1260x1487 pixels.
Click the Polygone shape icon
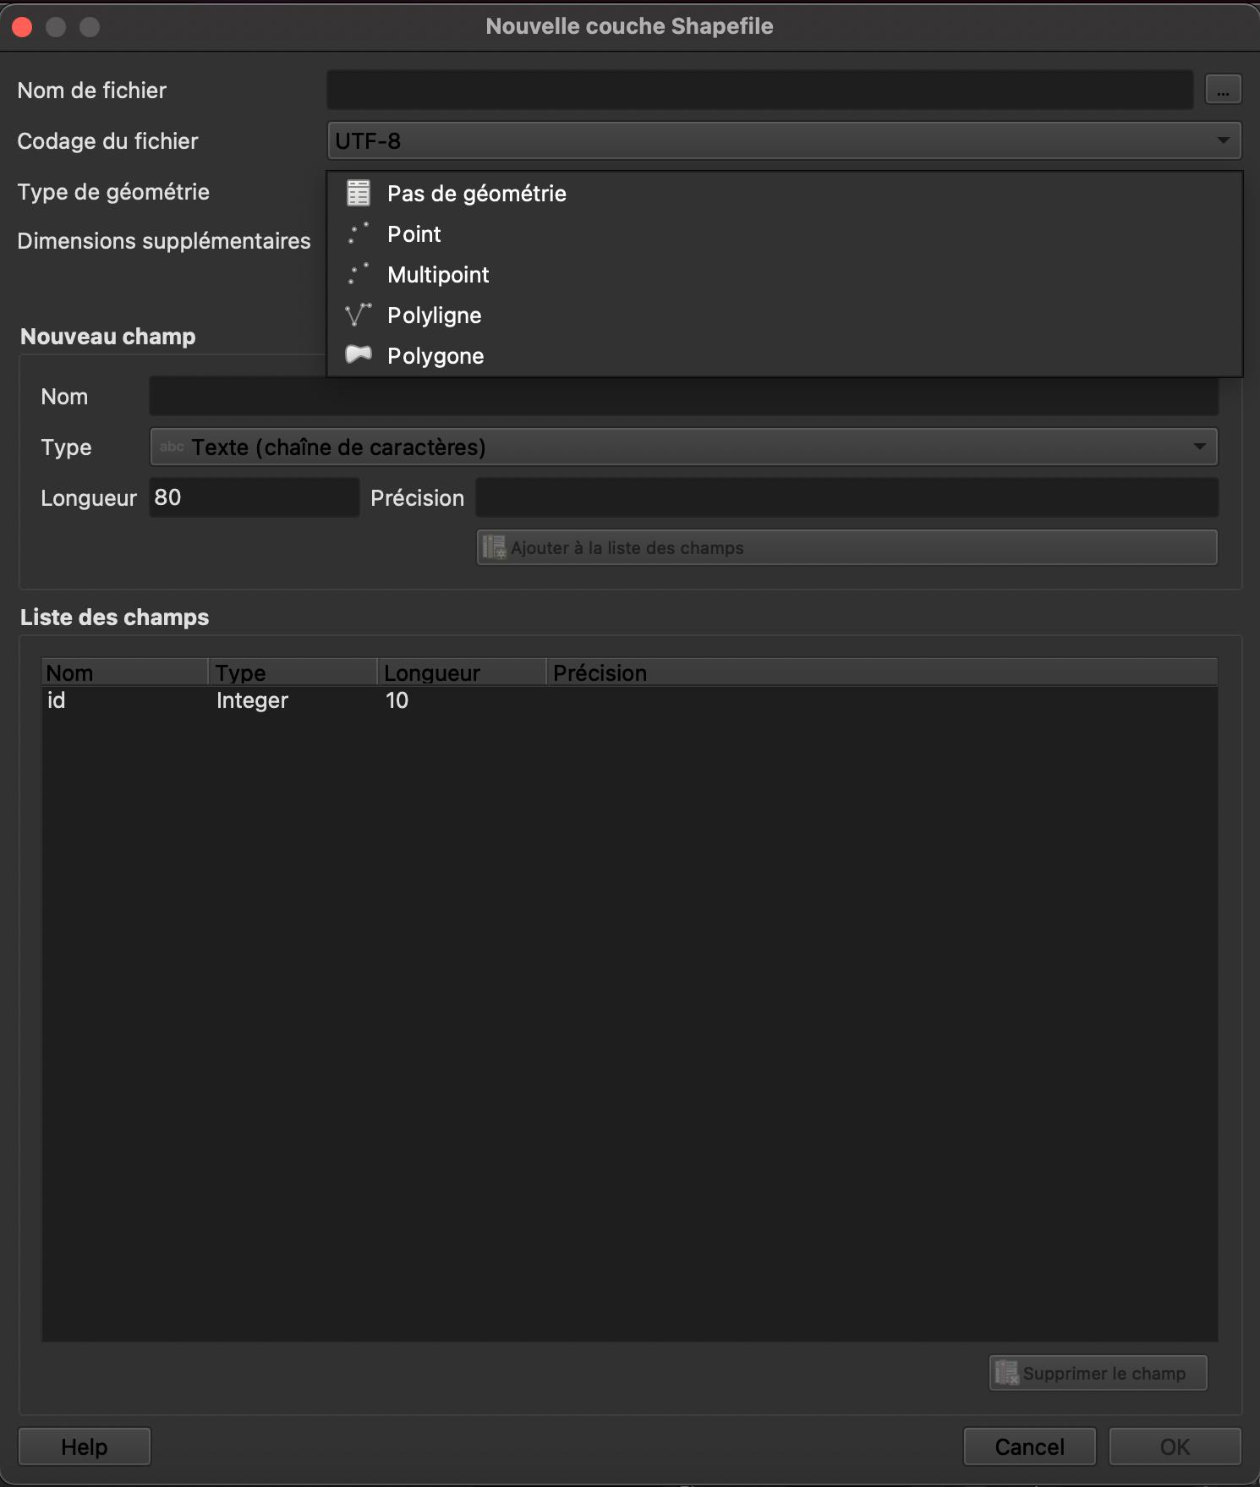pos(359,355)
